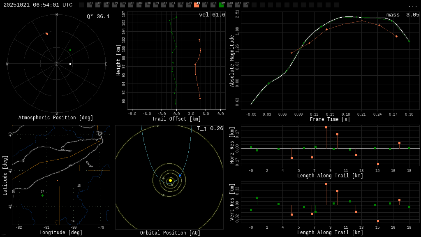Click the blue Earth marker on orbit
The image size is (421, 237).
point(180,176)
